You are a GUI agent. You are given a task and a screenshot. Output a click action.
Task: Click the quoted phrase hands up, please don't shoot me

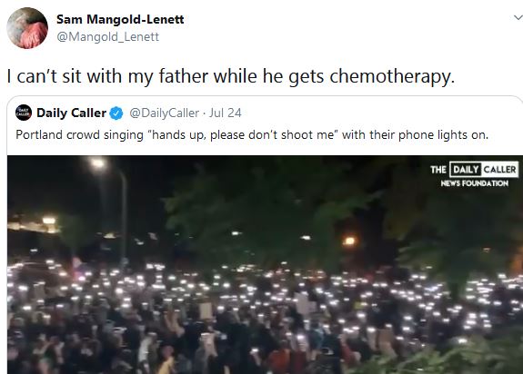pos(243,134)
